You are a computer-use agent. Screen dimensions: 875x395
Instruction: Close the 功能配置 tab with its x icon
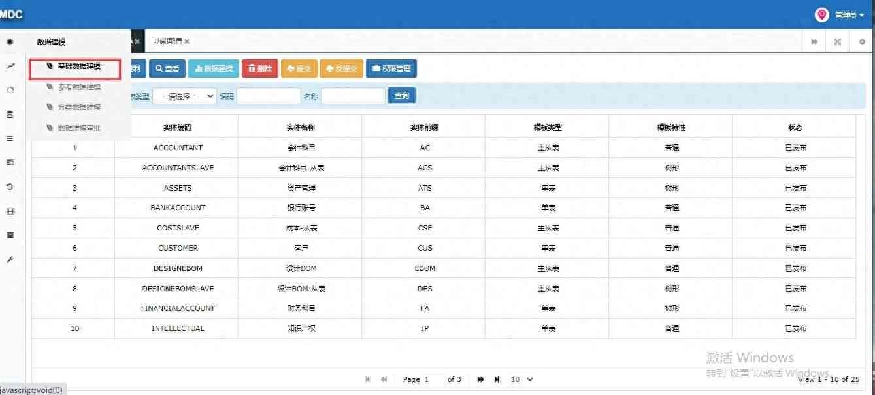(186, 41)
